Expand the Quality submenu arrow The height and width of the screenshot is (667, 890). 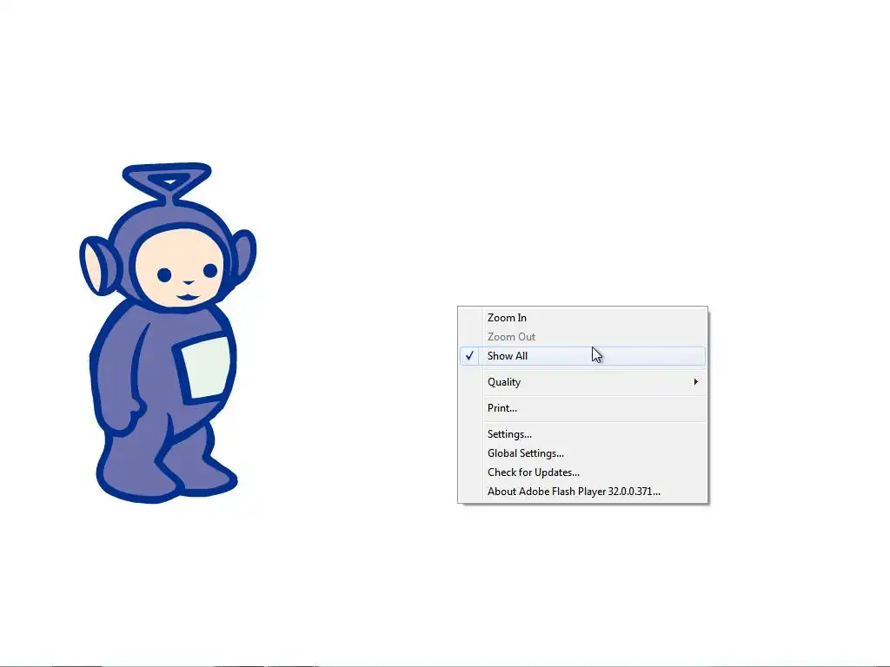[x=696, y=382]
